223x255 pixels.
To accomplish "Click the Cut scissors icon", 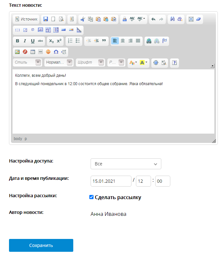I will point(83,19).
